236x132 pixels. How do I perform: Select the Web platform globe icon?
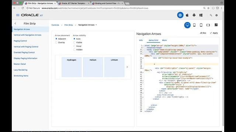pyautogui.click(x=180, y=15)
